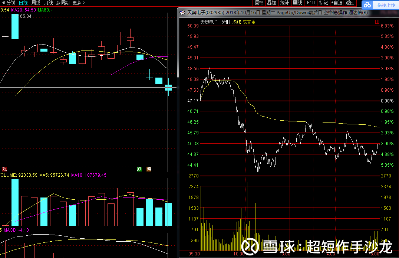Click the 分时 legend label
399x258 pixels.
click(x=226, y=22)
